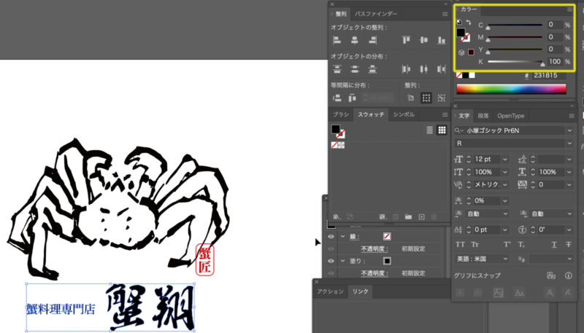The width and height of the screenshot is (584, 333).
Task: Open Swatches panel options menu
Action: (445, 115)
